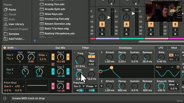Screen dimensions: 184x103
Task: Toggle oscillator 2 on/off button
Action: (53, 71)
